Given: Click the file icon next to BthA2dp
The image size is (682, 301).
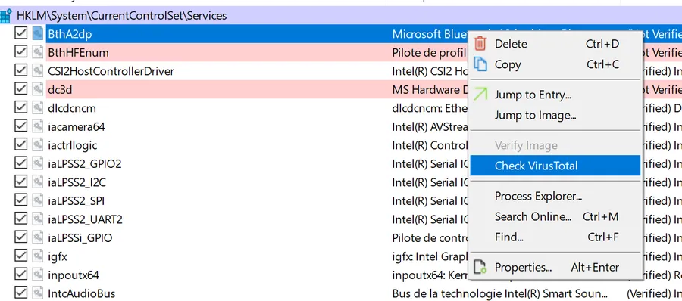Looking at the screenshot, I should [x=38, y=33].
